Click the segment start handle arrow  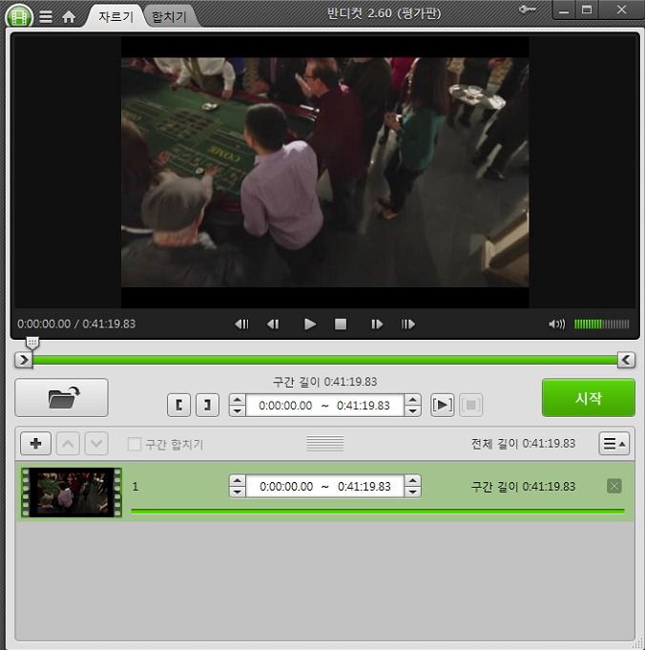click(24, 360)
